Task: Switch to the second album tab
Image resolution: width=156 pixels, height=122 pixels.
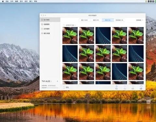Action: tap(96, 20)
